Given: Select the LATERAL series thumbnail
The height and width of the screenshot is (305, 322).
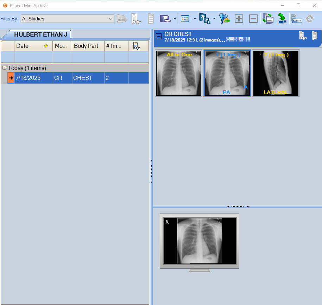Looking at the screenshot, I should click(x=276, y=73).
